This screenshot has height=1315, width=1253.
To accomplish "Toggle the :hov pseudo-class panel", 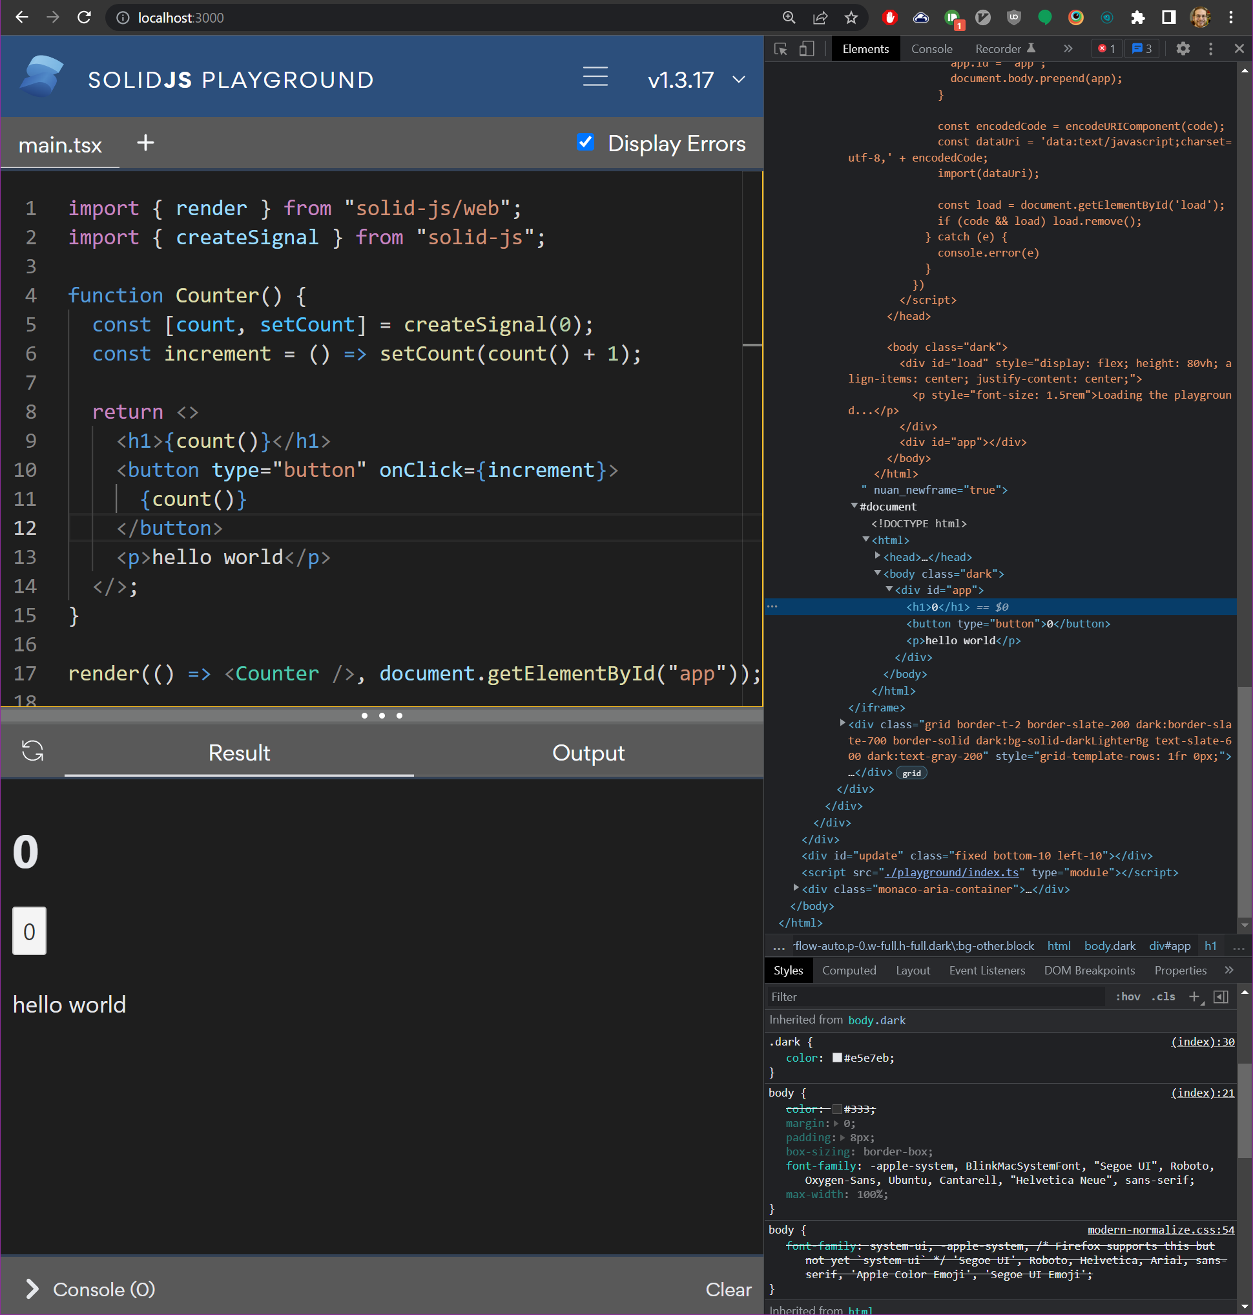I will pos(1128,996).
